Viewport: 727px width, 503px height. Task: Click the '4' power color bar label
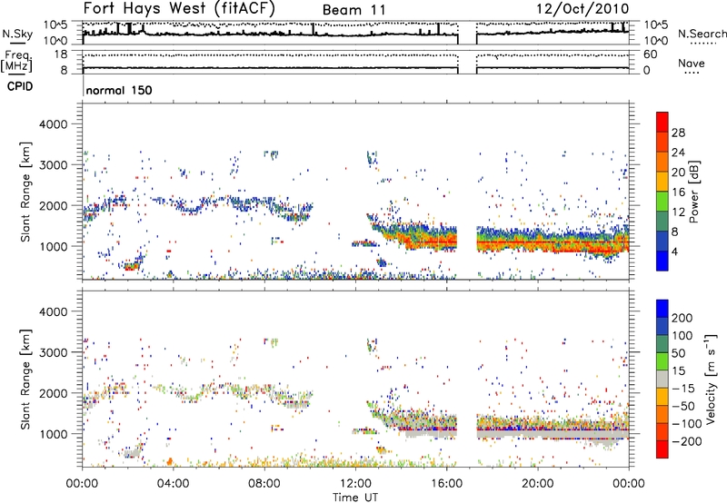[674, 251]
